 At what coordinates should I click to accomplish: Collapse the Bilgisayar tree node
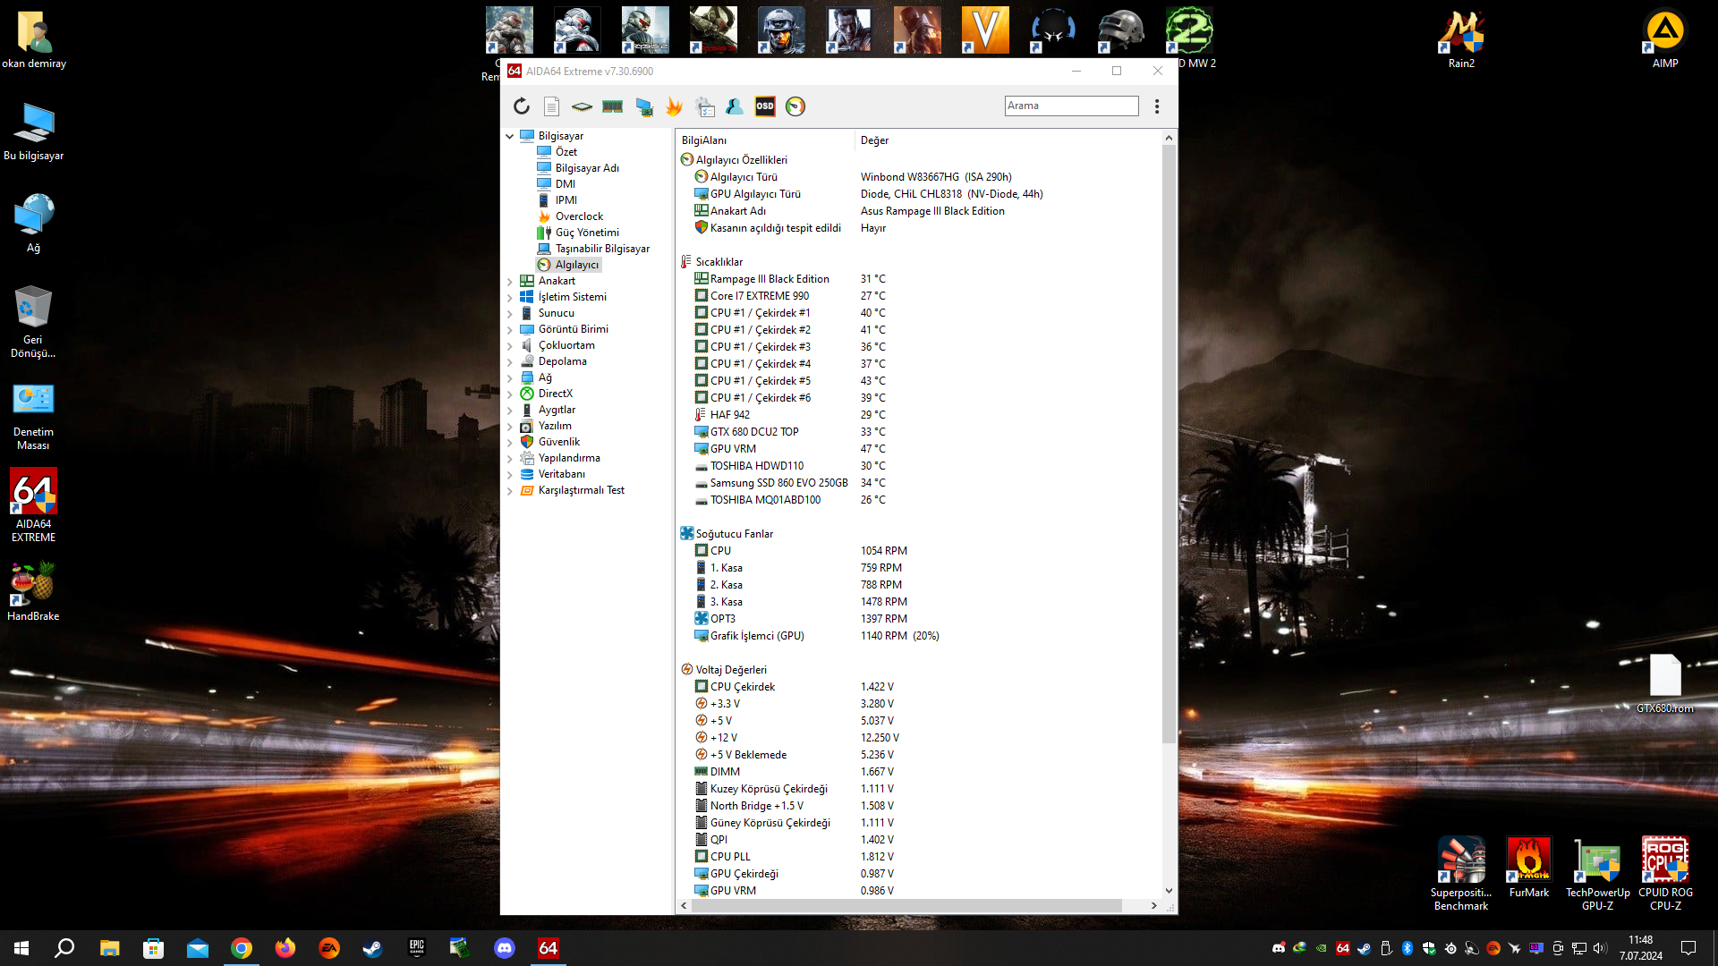tap(510, 136)
